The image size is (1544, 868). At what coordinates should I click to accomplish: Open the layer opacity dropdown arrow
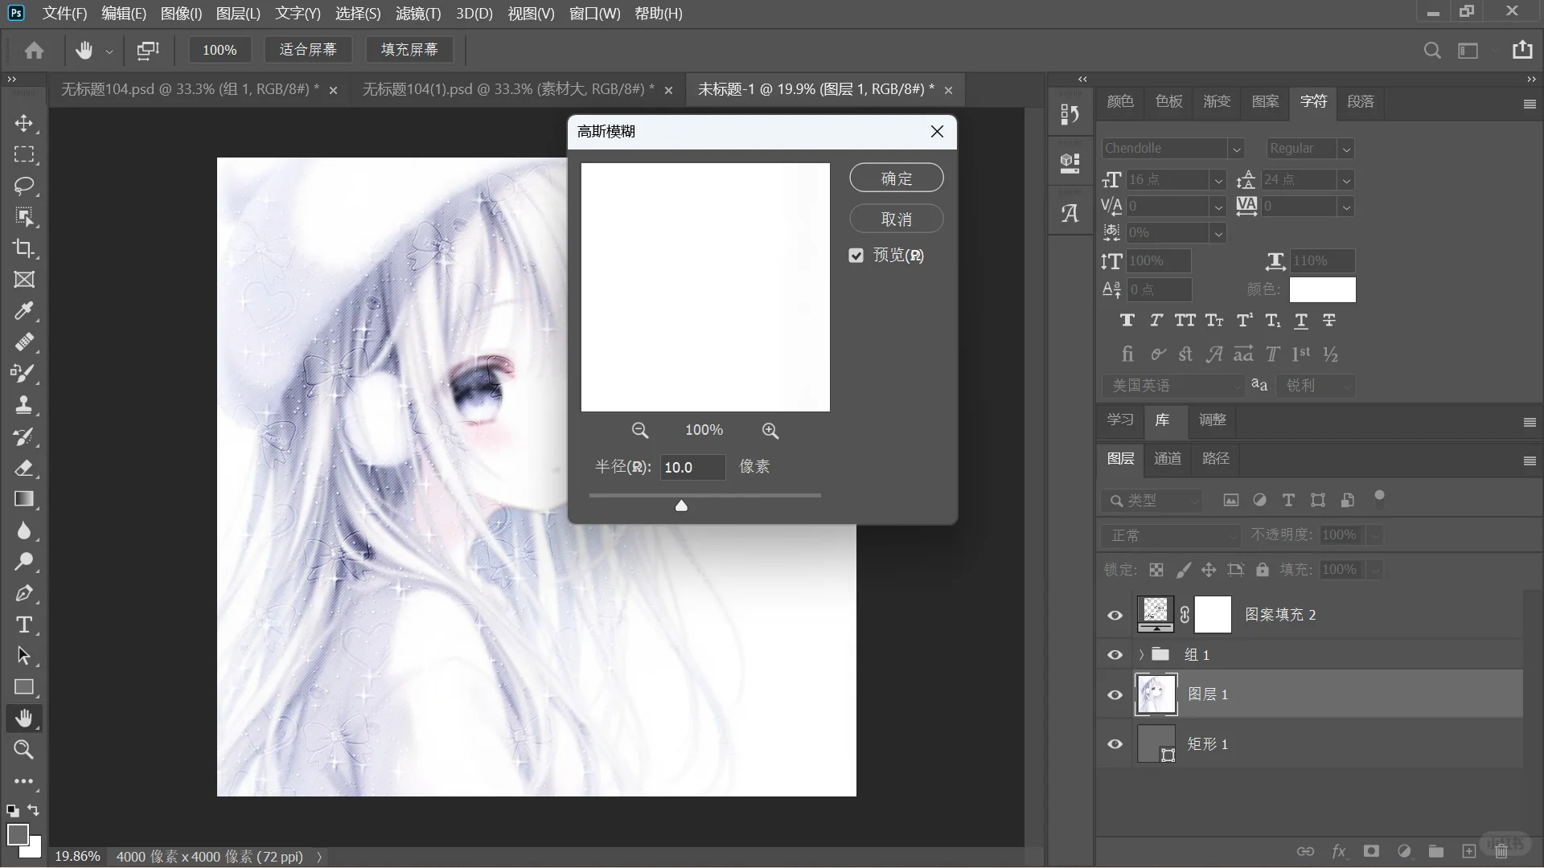tap(1375, 535)
